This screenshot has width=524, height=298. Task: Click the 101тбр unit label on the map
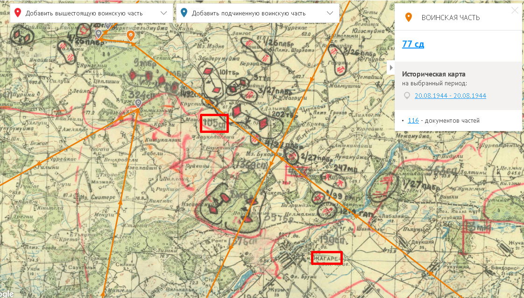(230, 73)
